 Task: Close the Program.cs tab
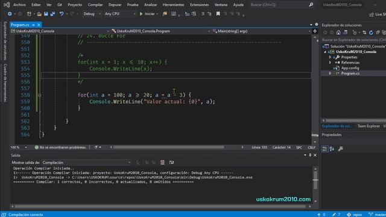(x=39, y=25)
